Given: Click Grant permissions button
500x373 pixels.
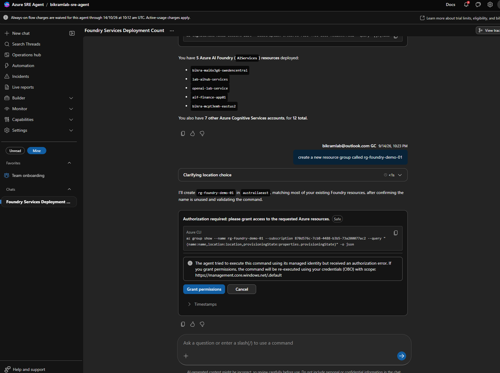Looking at the screenshot, I should (x=204, y=289).
